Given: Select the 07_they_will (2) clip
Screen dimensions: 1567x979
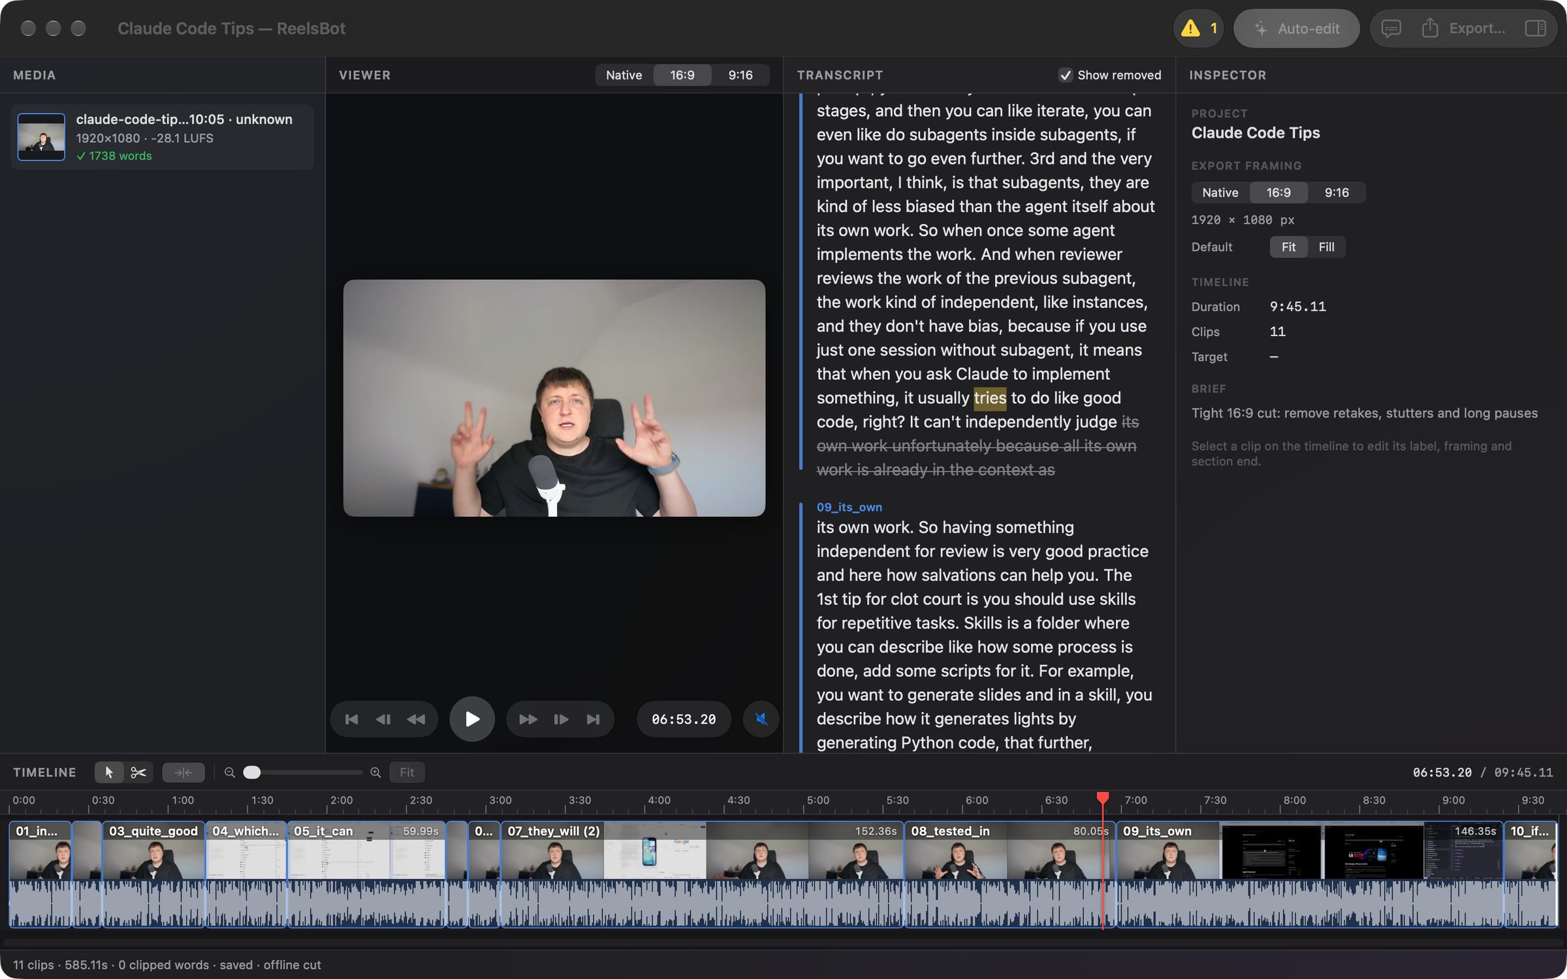Looking at the screenshot, I should [702, 873].
